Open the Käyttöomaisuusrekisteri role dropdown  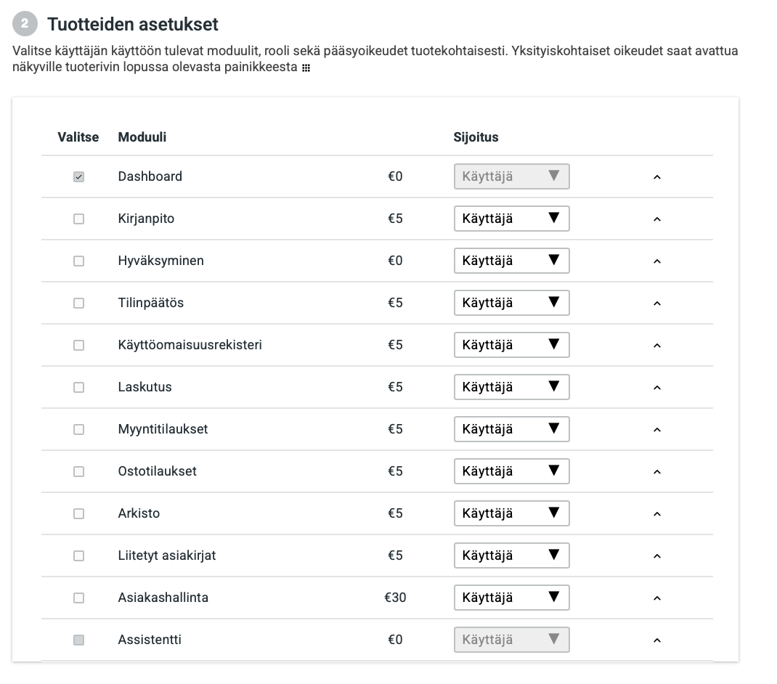511,345
